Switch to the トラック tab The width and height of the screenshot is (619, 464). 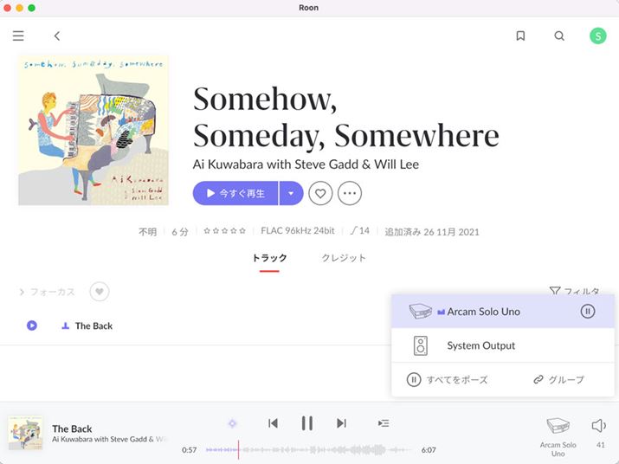269,258
